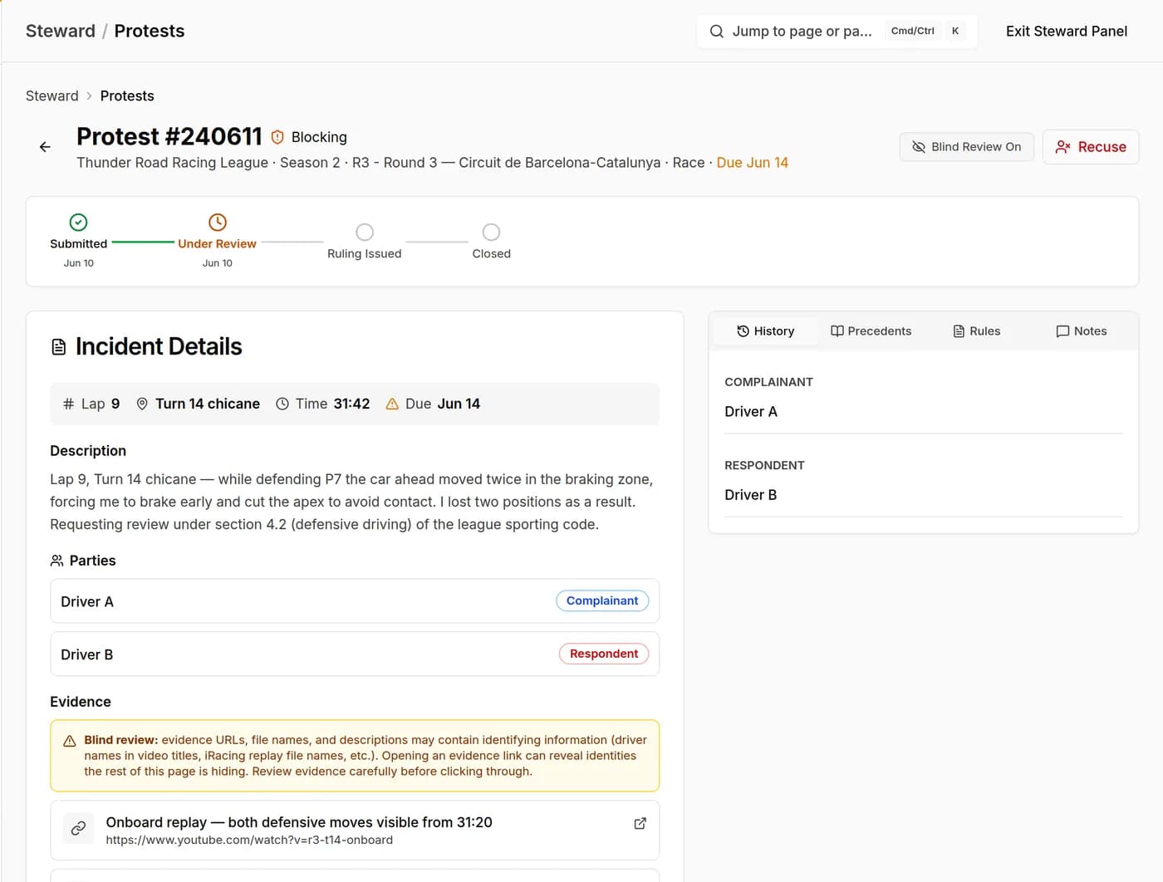This screenshot has width=1163, height=882.
Task: Click Driver B under RESPONDENT
Action: tap(751, 495)
